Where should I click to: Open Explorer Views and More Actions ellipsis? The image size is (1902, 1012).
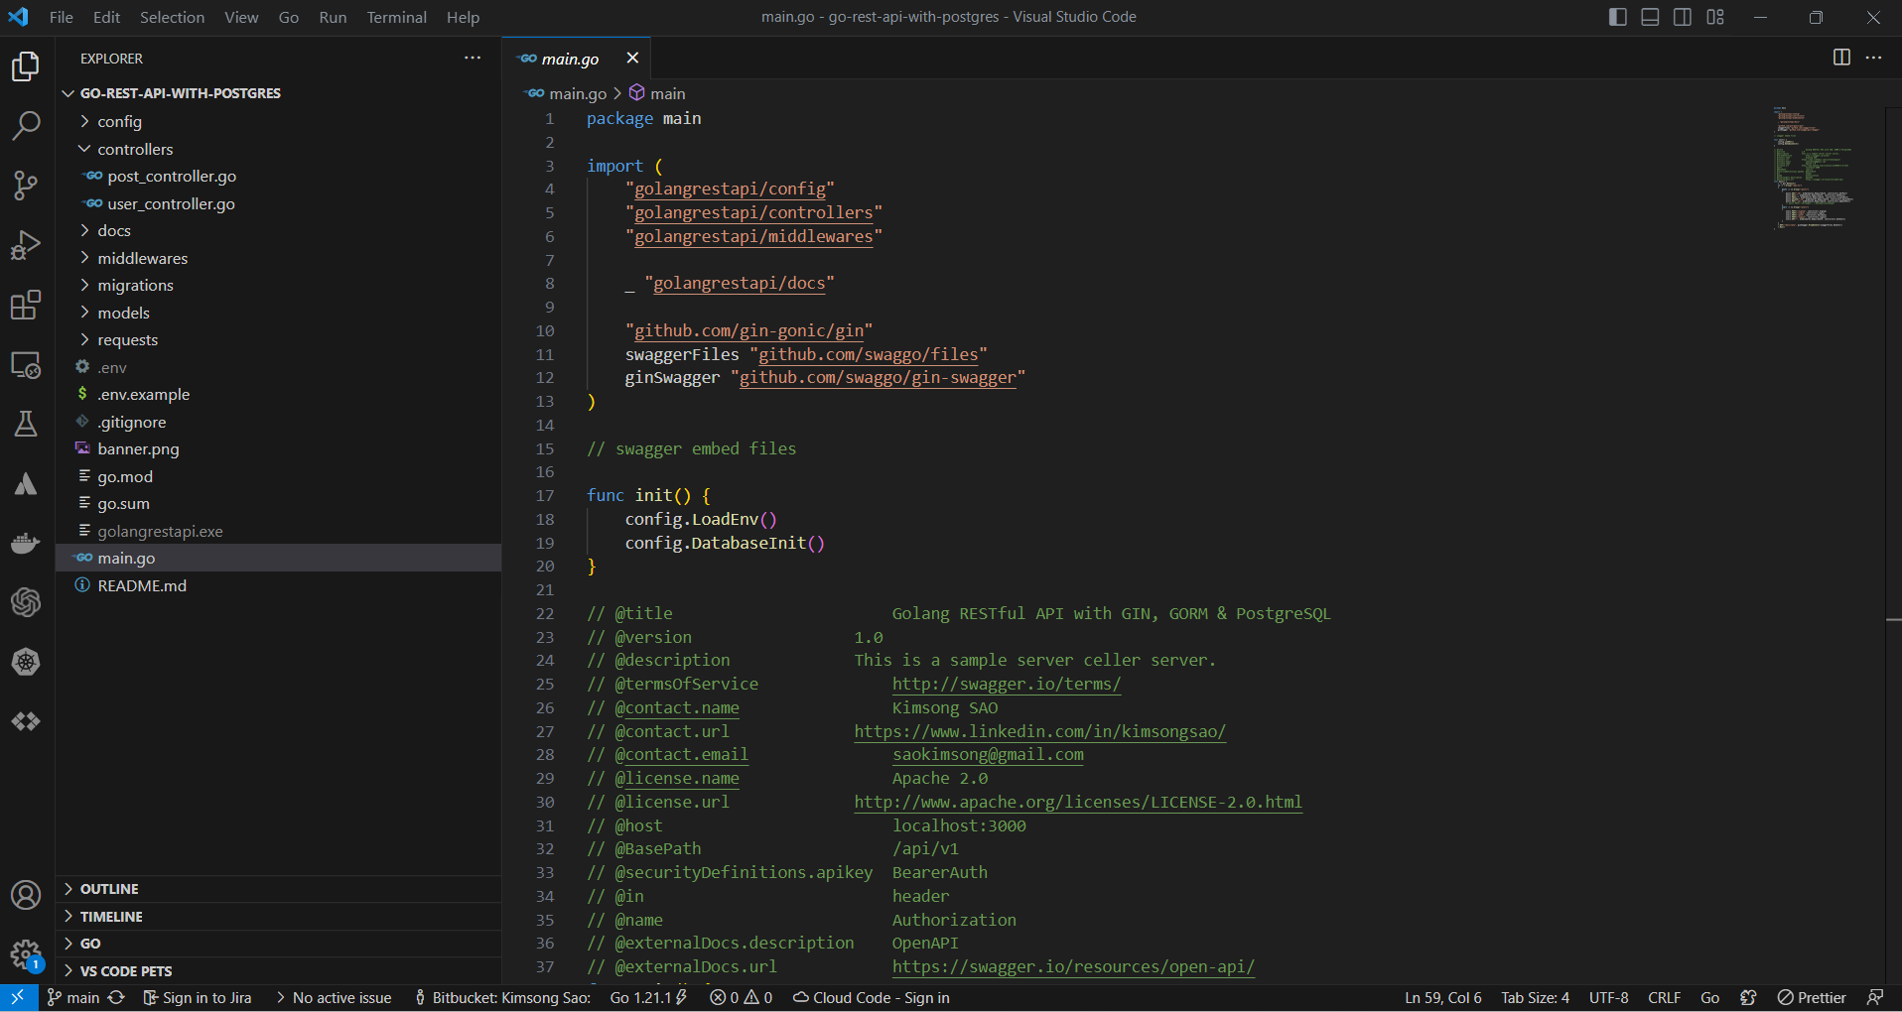[x=473, y=58]
